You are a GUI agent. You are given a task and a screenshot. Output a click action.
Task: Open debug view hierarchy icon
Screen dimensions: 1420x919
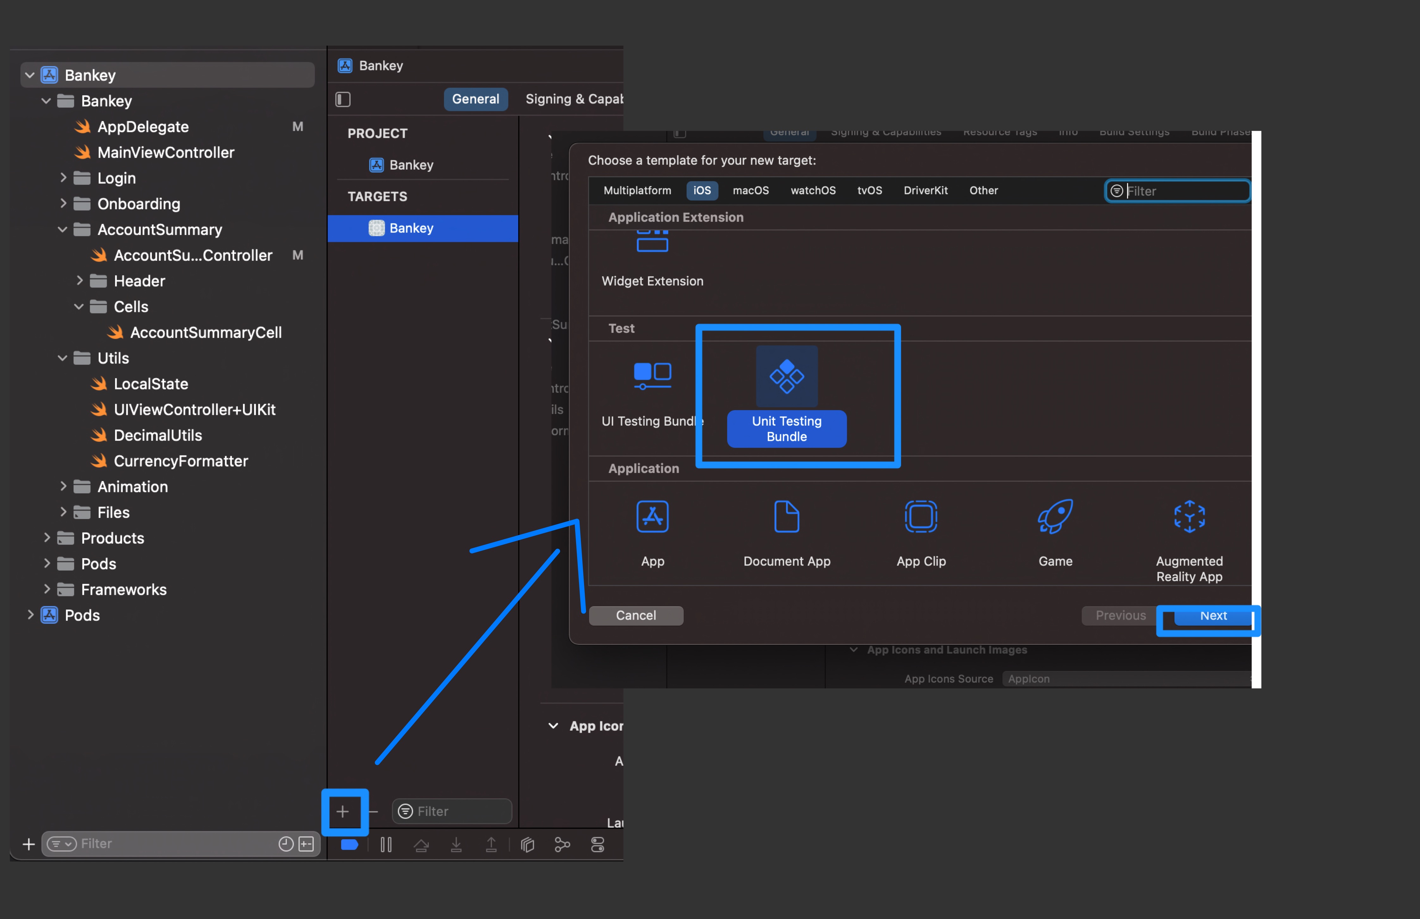coord(527,844)
